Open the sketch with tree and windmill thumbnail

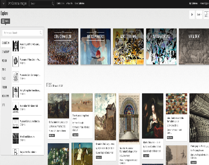[x=176, y=155]
